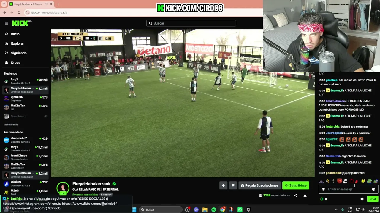380x213 pixels.
Task: Open the Chrome tab search dropdown arrow
Action: tap(3, 4)
